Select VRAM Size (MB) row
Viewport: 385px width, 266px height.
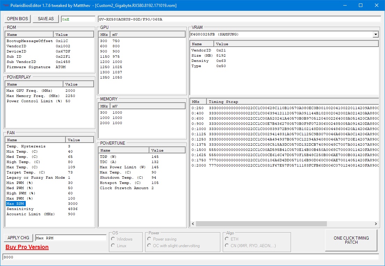284,56
